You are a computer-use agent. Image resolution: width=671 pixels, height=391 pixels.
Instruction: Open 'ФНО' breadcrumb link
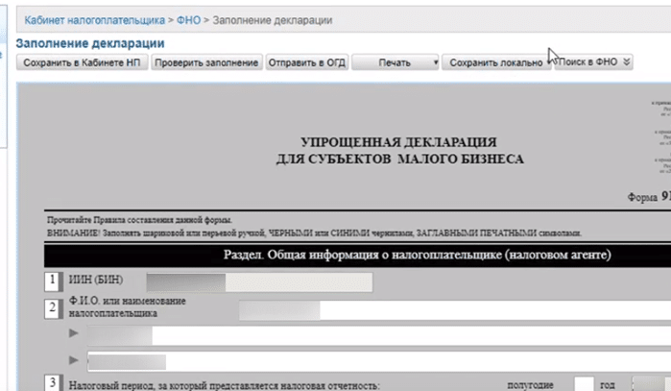click(189, 20)
